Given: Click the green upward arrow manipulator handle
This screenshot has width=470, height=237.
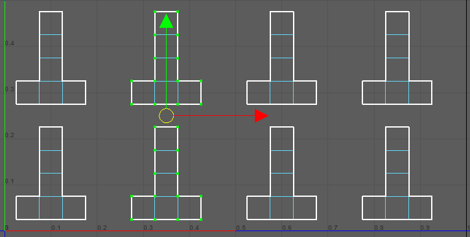Looking at the screenshot, I should 167,21.
